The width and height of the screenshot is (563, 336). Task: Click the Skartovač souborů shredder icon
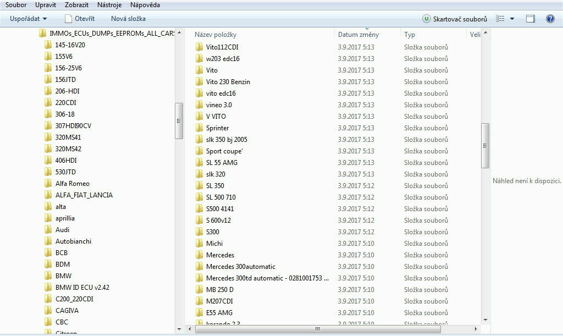[x=426, y=19]
